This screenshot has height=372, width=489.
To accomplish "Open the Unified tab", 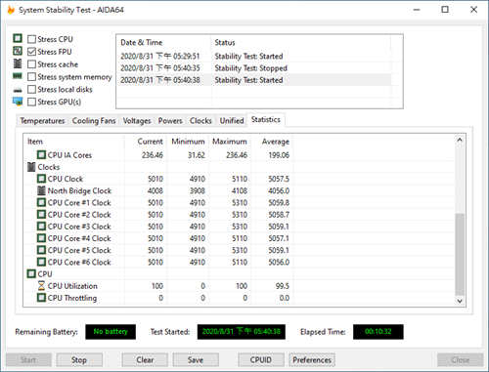I will [232, 121].
